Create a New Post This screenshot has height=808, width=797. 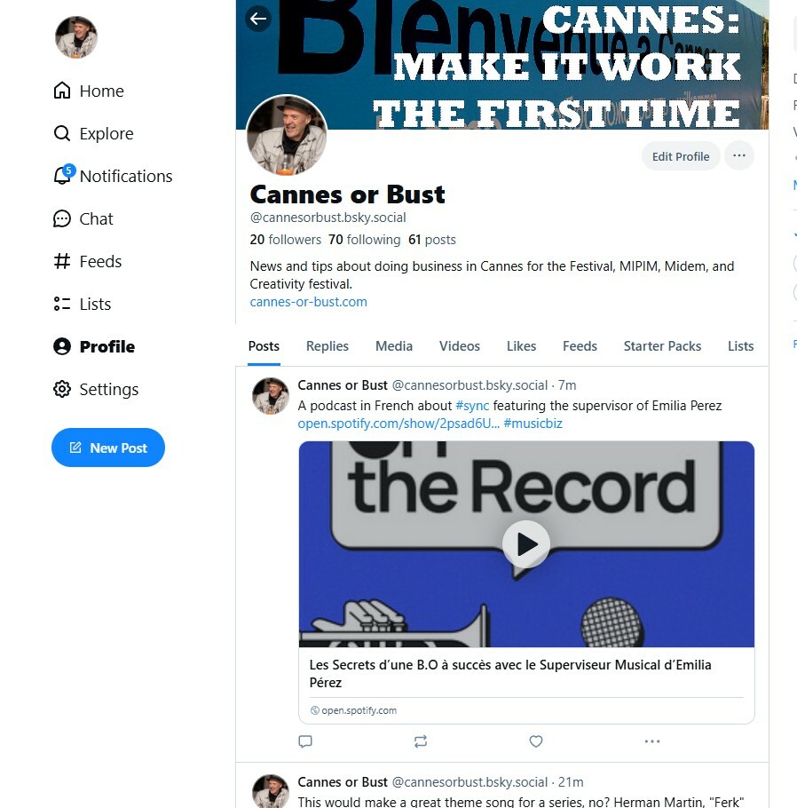point(108,448)
